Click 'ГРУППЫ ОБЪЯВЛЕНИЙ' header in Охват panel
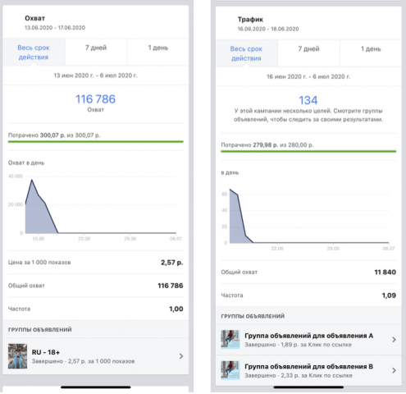This screenshot has height=394, width=406. click(x=40, y=329)
